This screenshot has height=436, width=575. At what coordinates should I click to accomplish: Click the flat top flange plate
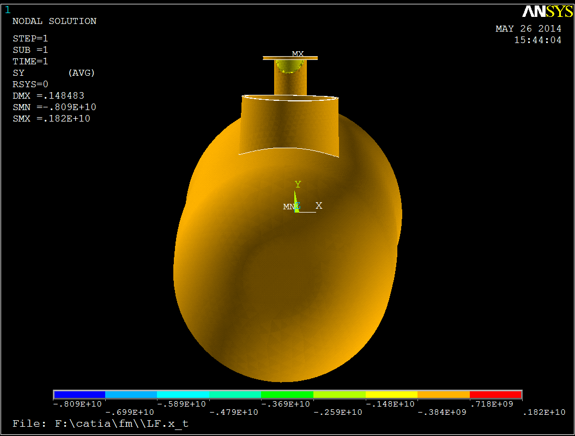click(290, 58)
